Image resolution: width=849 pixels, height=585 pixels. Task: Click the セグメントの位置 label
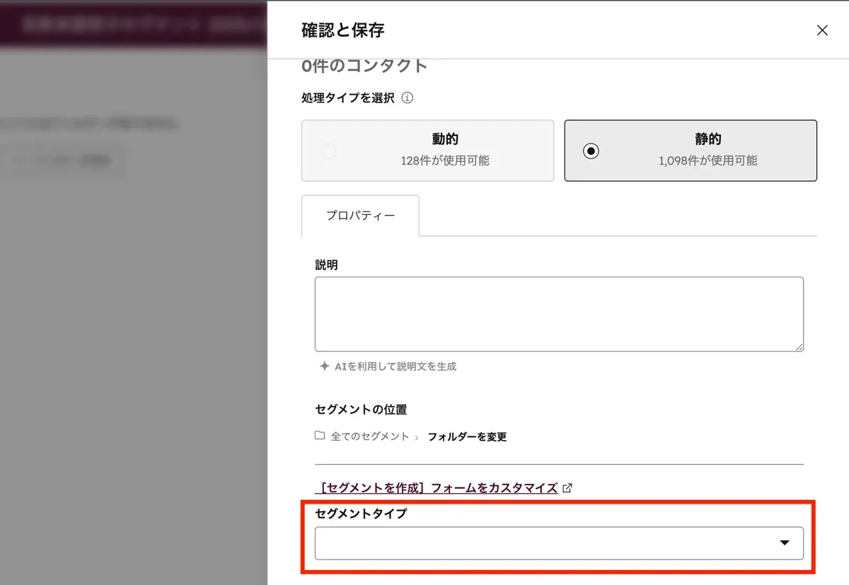[x=361, y=410]
